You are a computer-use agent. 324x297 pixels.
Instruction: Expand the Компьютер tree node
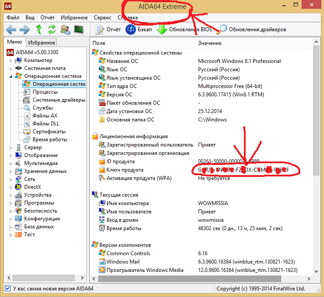point(11,61)
